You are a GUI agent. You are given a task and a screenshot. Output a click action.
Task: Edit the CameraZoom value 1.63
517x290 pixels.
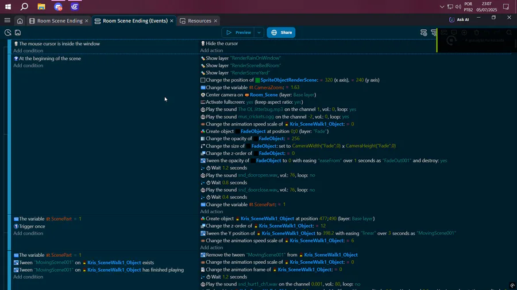click(x=295, y=88)
